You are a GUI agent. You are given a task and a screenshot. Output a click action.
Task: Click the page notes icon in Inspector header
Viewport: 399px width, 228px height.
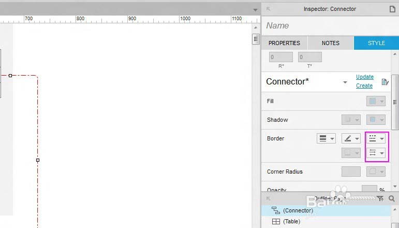pos(393,9)
